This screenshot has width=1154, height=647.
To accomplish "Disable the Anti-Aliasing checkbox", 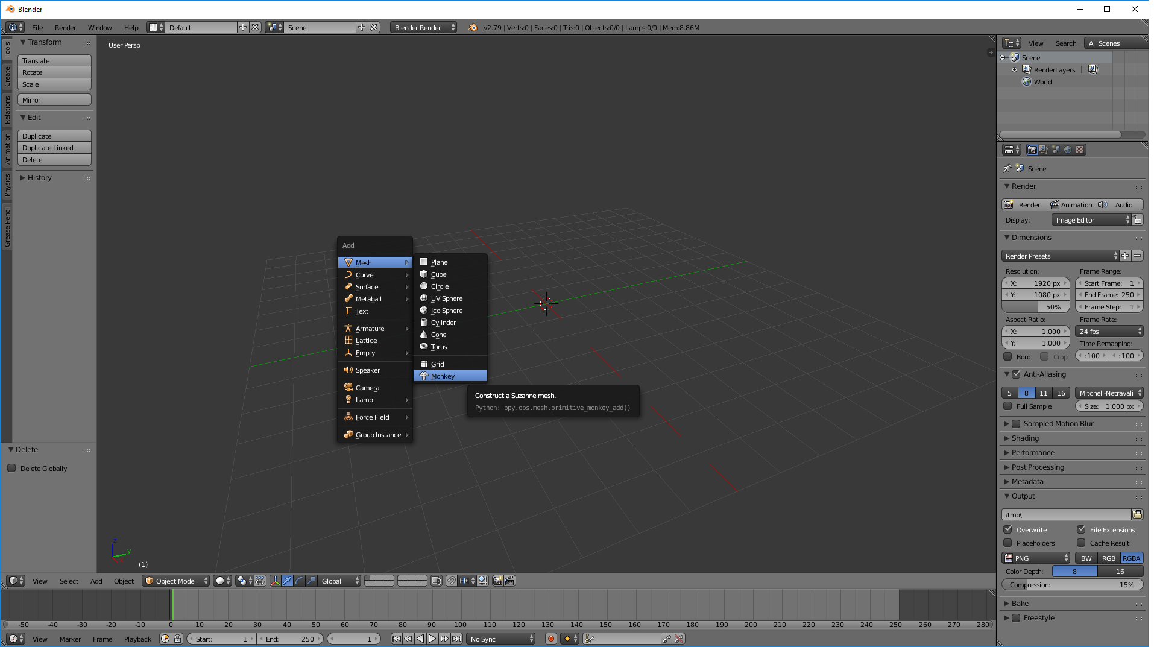I will 1016,374.
